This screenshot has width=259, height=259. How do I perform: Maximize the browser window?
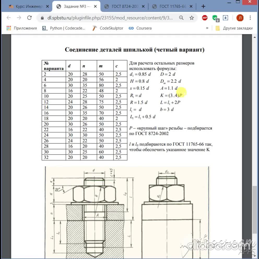pos(238,2)
